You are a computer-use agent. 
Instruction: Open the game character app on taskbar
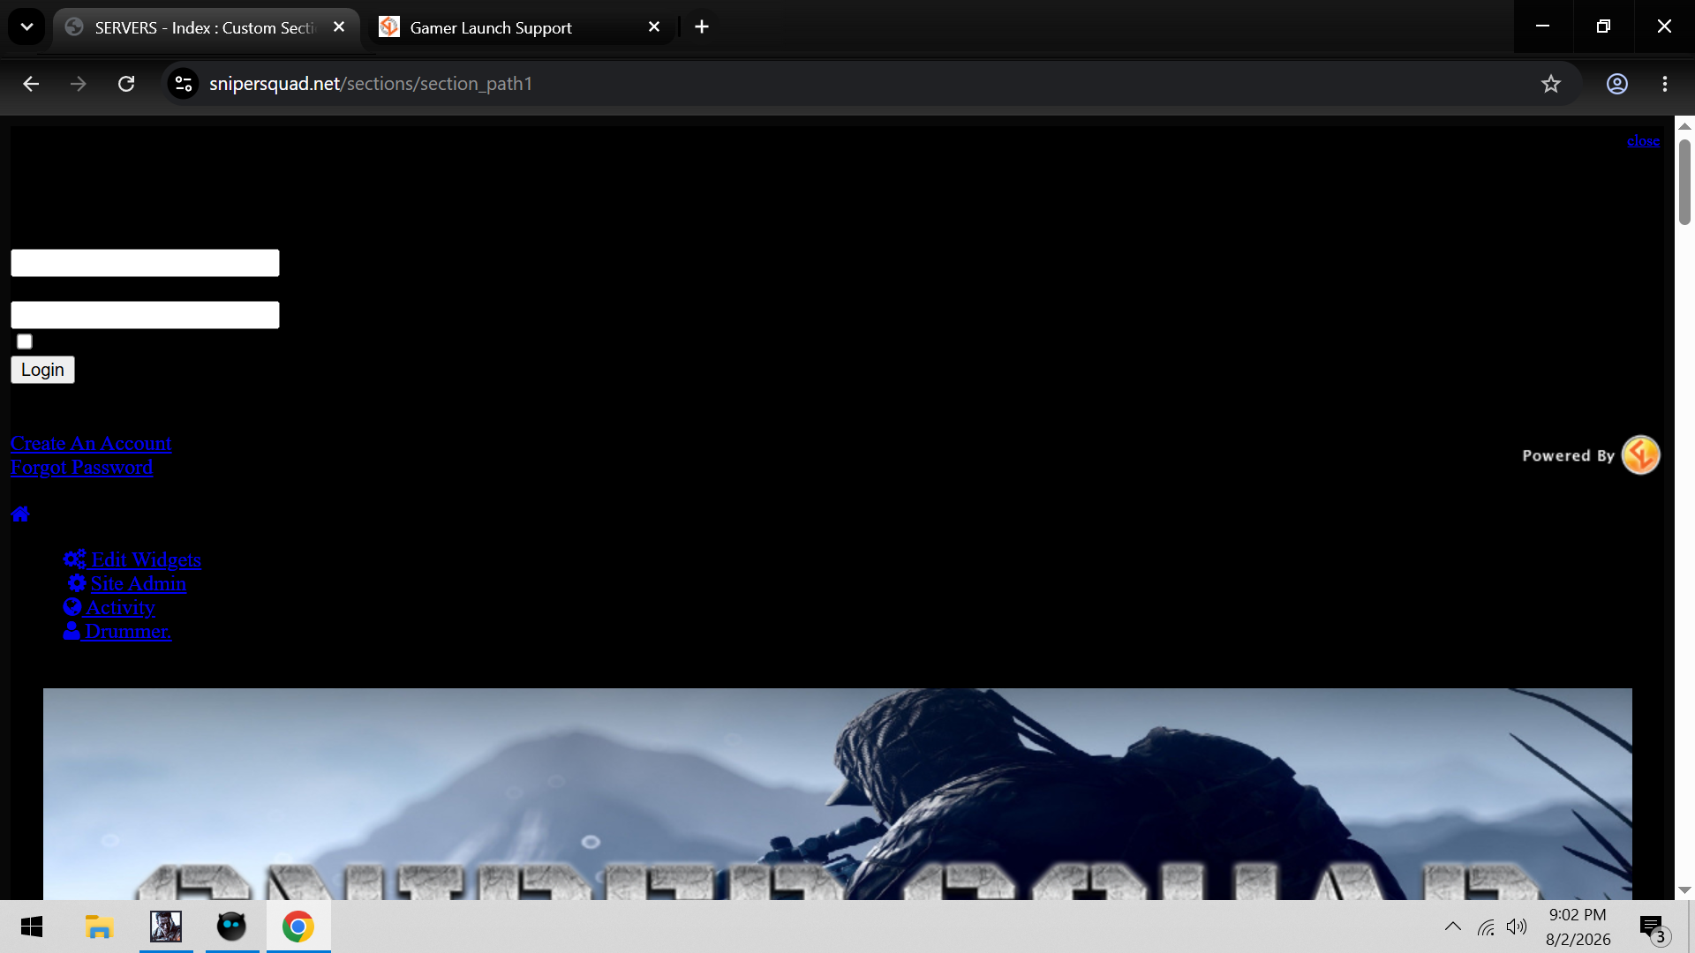point(166,927)
